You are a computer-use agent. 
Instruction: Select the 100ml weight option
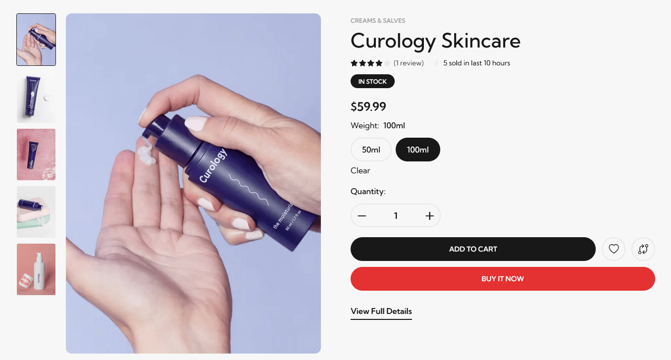418,150
